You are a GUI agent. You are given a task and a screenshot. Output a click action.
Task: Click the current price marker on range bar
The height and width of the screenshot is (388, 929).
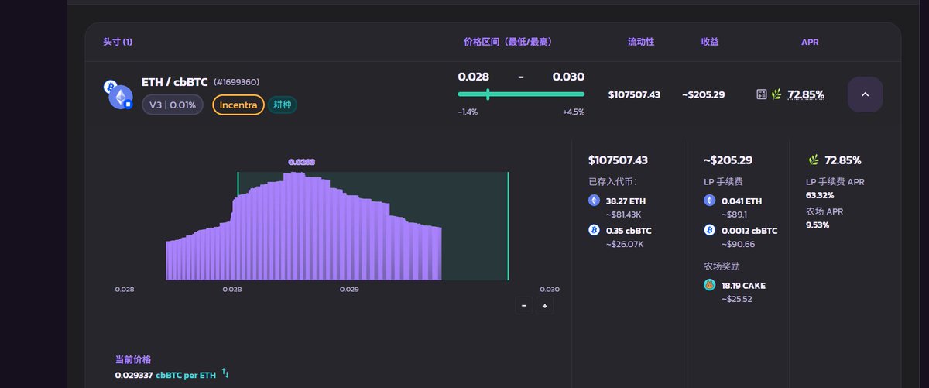tap(488, 94)
